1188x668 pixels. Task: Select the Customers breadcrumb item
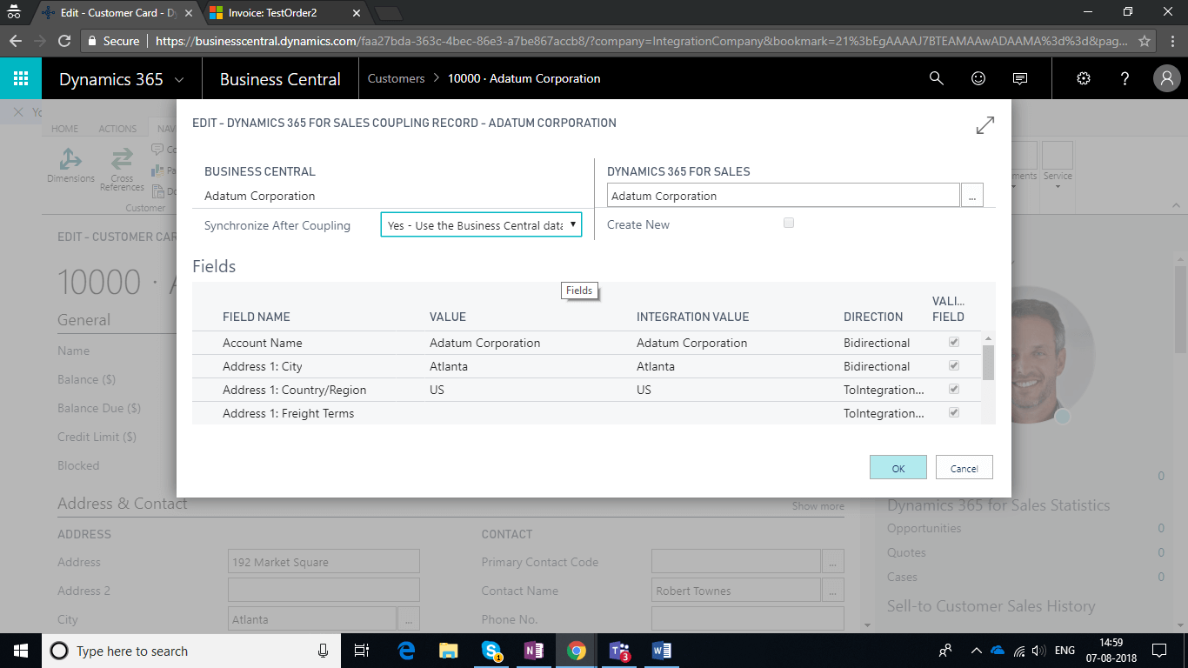[396, 78]
